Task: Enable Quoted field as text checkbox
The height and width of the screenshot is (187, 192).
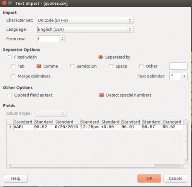Action: 10,95
